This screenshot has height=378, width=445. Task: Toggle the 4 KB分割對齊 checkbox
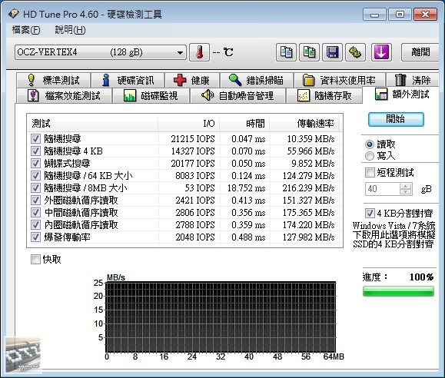370,213
